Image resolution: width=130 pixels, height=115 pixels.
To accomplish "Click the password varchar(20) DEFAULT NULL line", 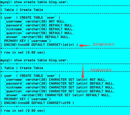I will click(x=39, y=25).
